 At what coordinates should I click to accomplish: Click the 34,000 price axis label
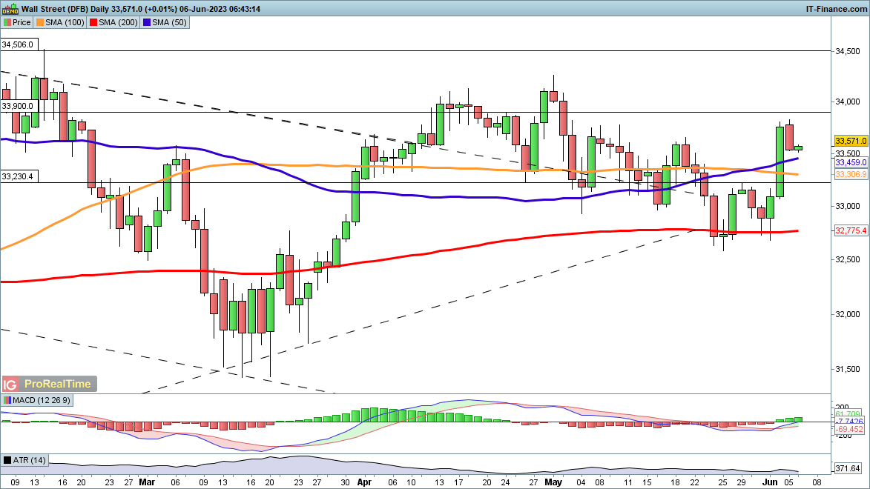[x=848, y=102]
